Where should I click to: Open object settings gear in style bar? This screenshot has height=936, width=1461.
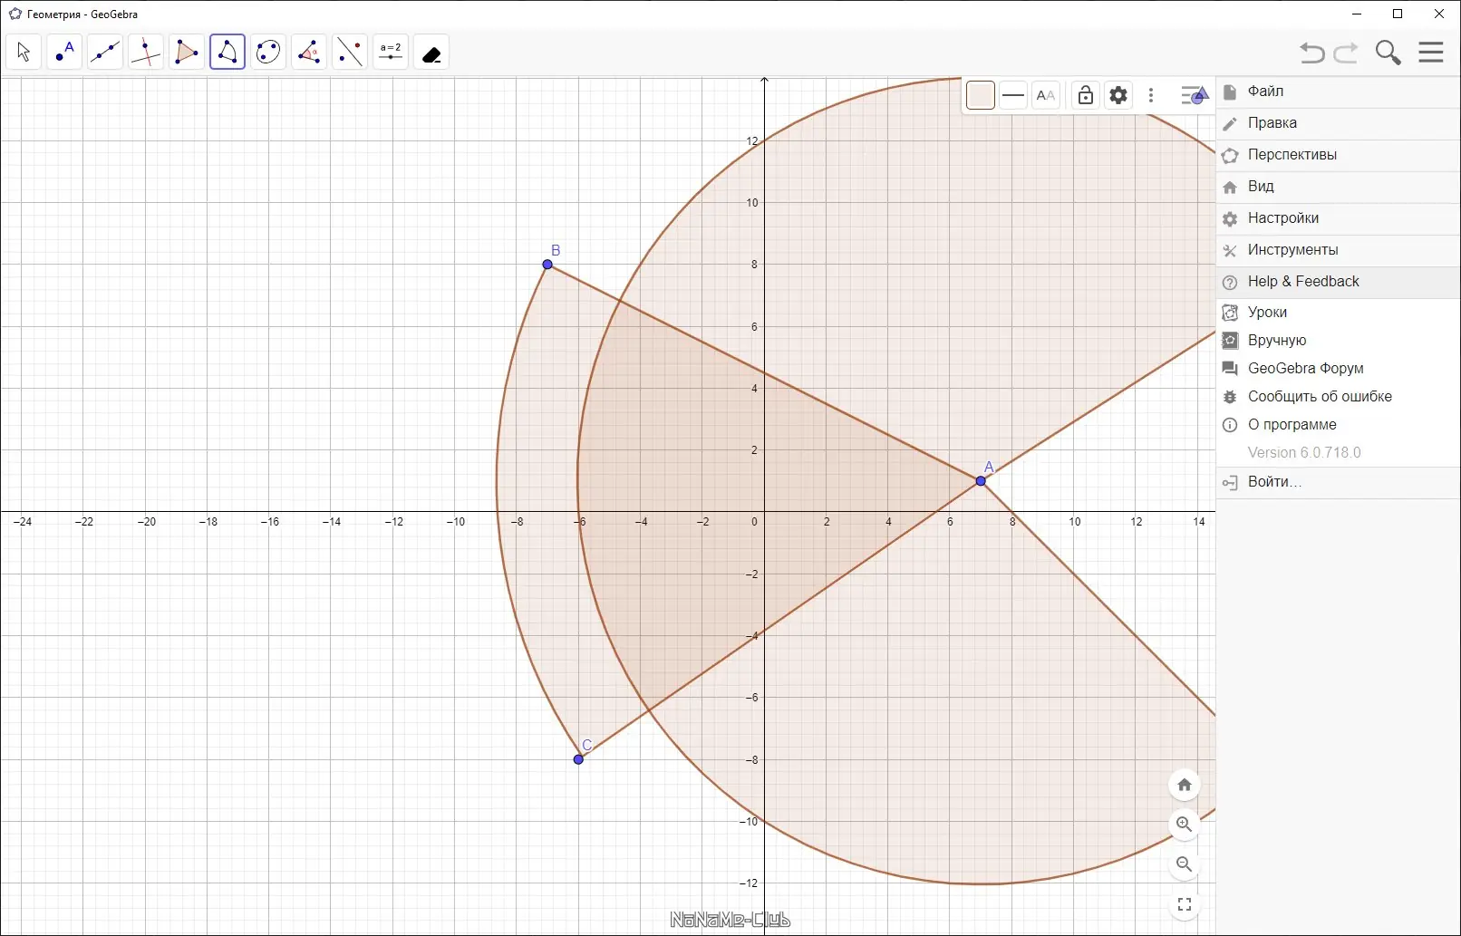click(x=1118, y=95)
